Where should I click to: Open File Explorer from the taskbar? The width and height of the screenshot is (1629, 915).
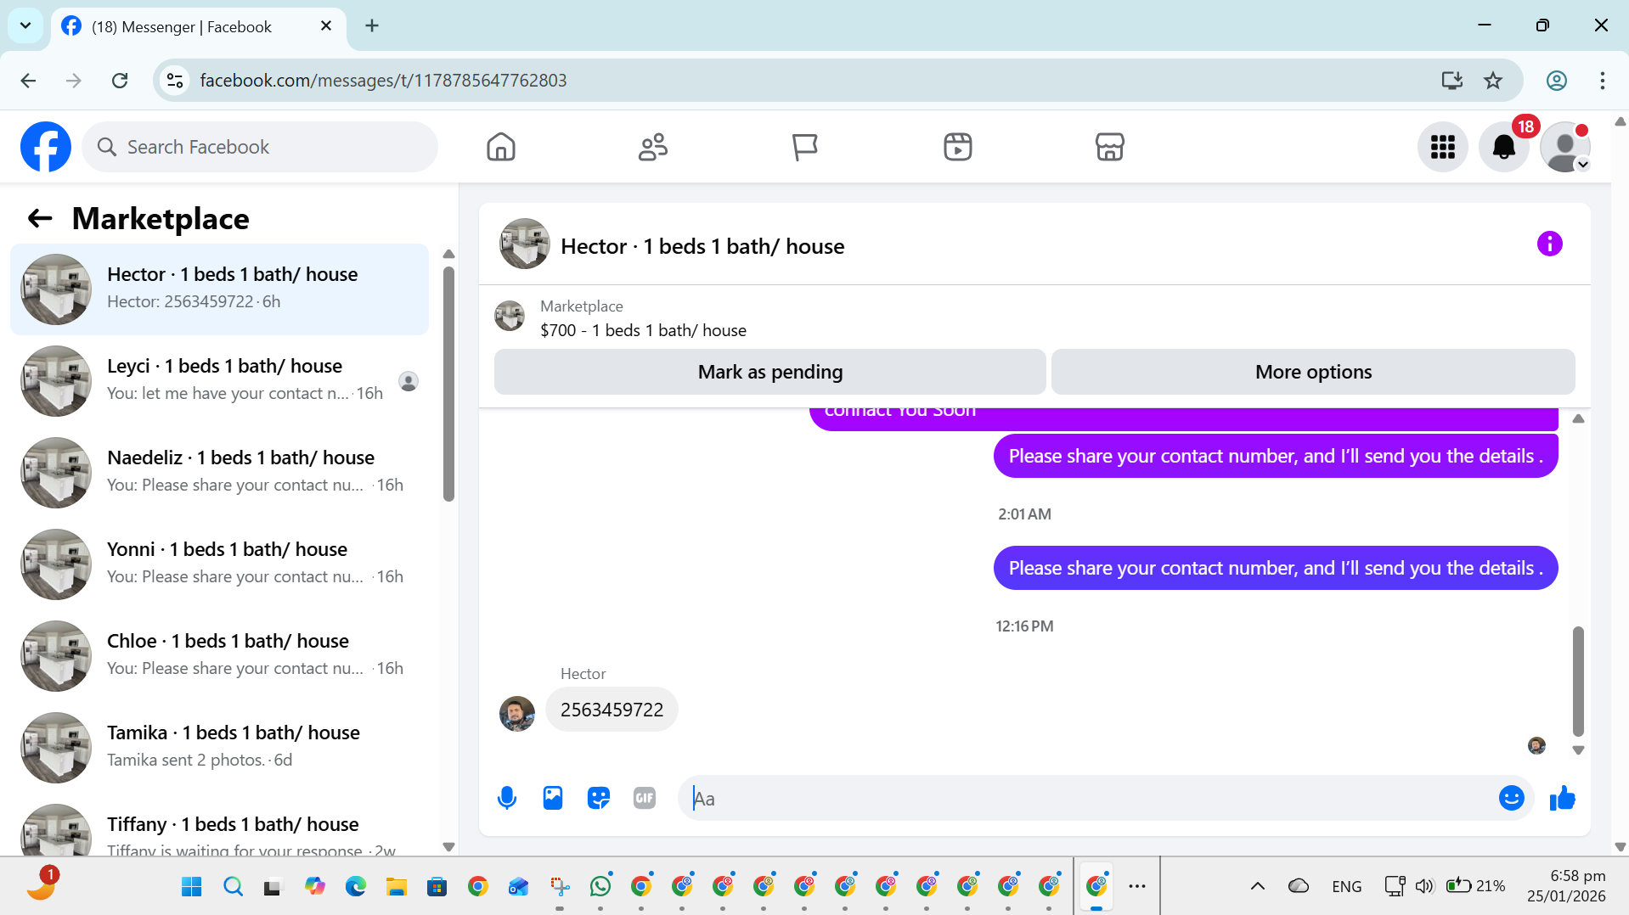[397, 886]
